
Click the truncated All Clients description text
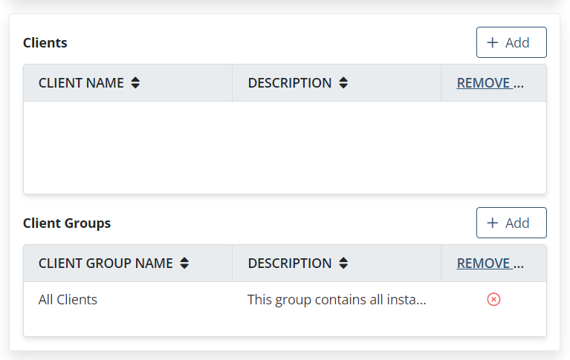(337, 300)
